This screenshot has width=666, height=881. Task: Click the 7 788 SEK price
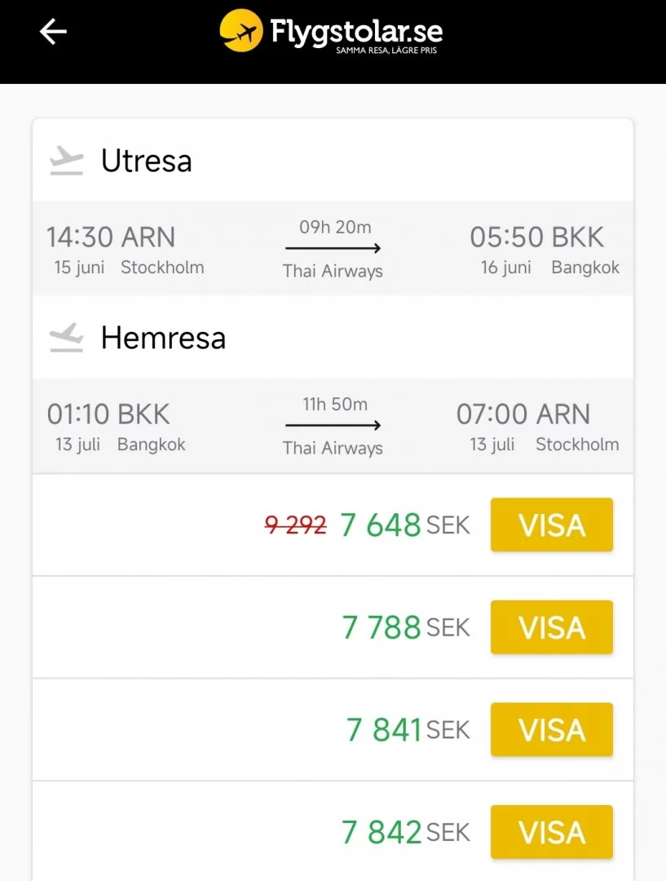click(x=382, y=627)
